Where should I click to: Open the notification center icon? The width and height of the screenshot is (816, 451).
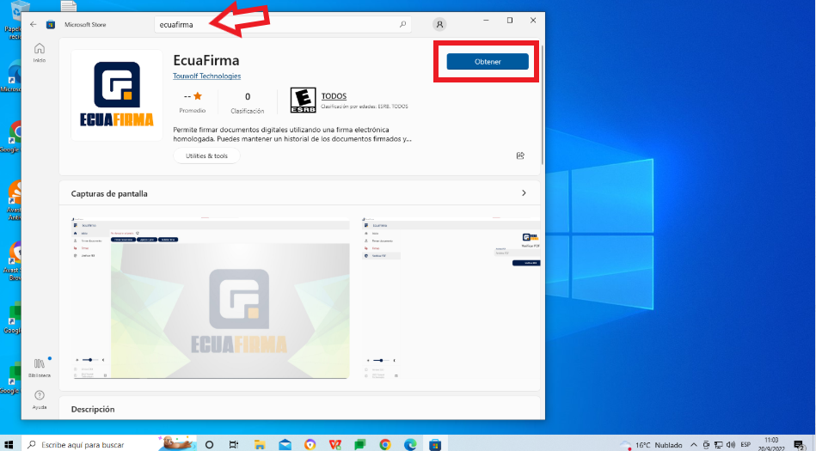pos(800,445)
